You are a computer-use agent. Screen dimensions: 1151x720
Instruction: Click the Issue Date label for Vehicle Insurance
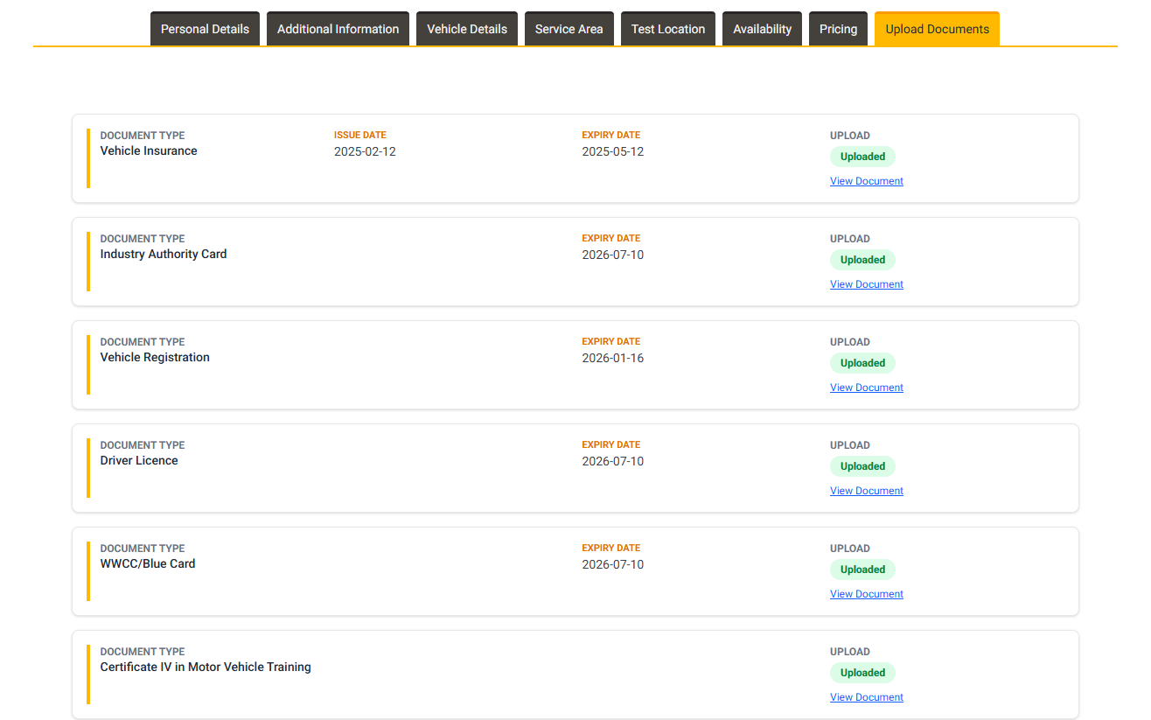360,135
